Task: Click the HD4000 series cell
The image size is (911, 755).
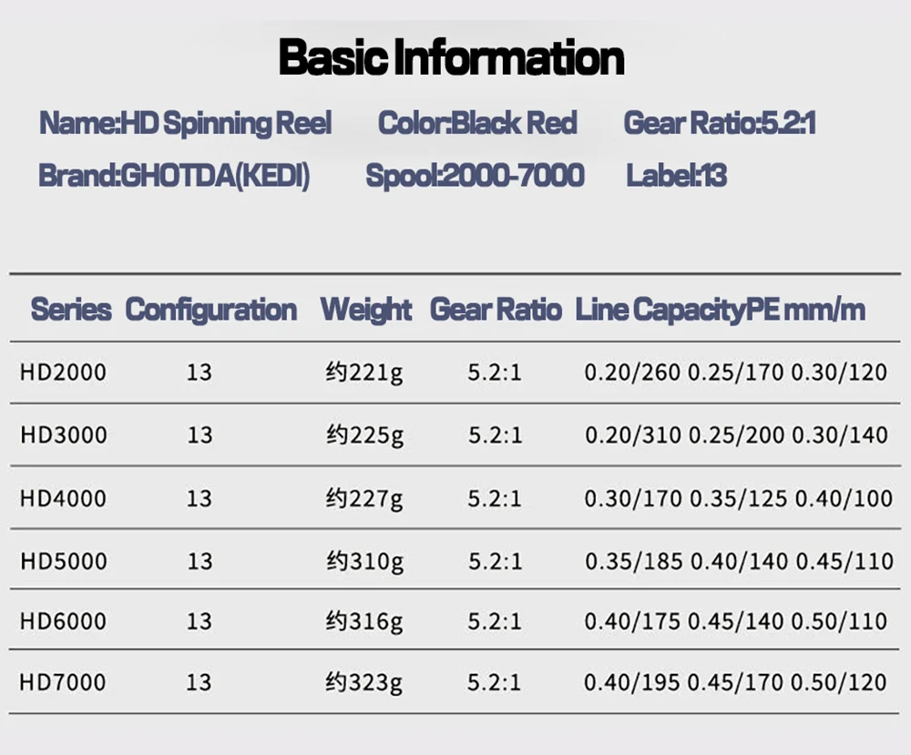Action: tap(63, 498)
